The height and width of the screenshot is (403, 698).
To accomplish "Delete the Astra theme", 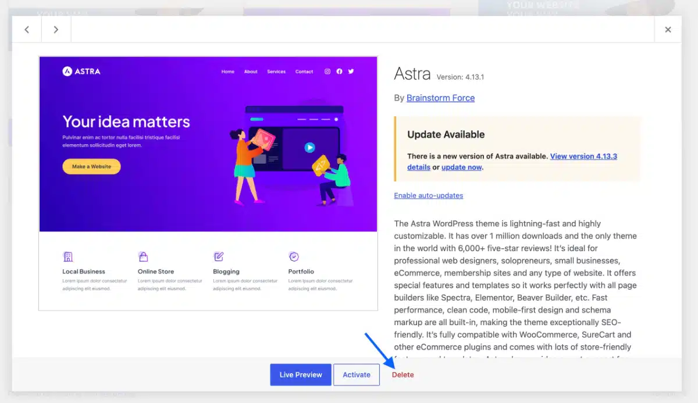I will 403,375.
